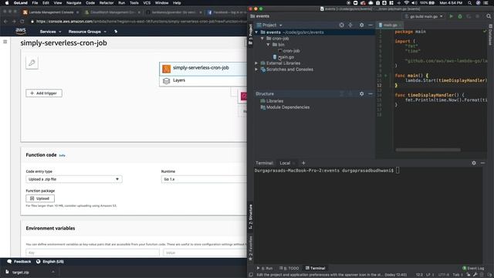Open the go build main.go run configuration dropdown
Image resolution: width=494 pixels, height=278 pixels.
pyautogui.click(x=424, y=16)
